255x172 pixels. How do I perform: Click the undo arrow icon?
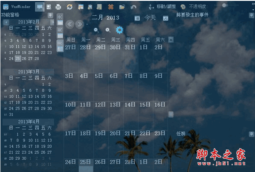pyautogui.click(x=133, y=7)
